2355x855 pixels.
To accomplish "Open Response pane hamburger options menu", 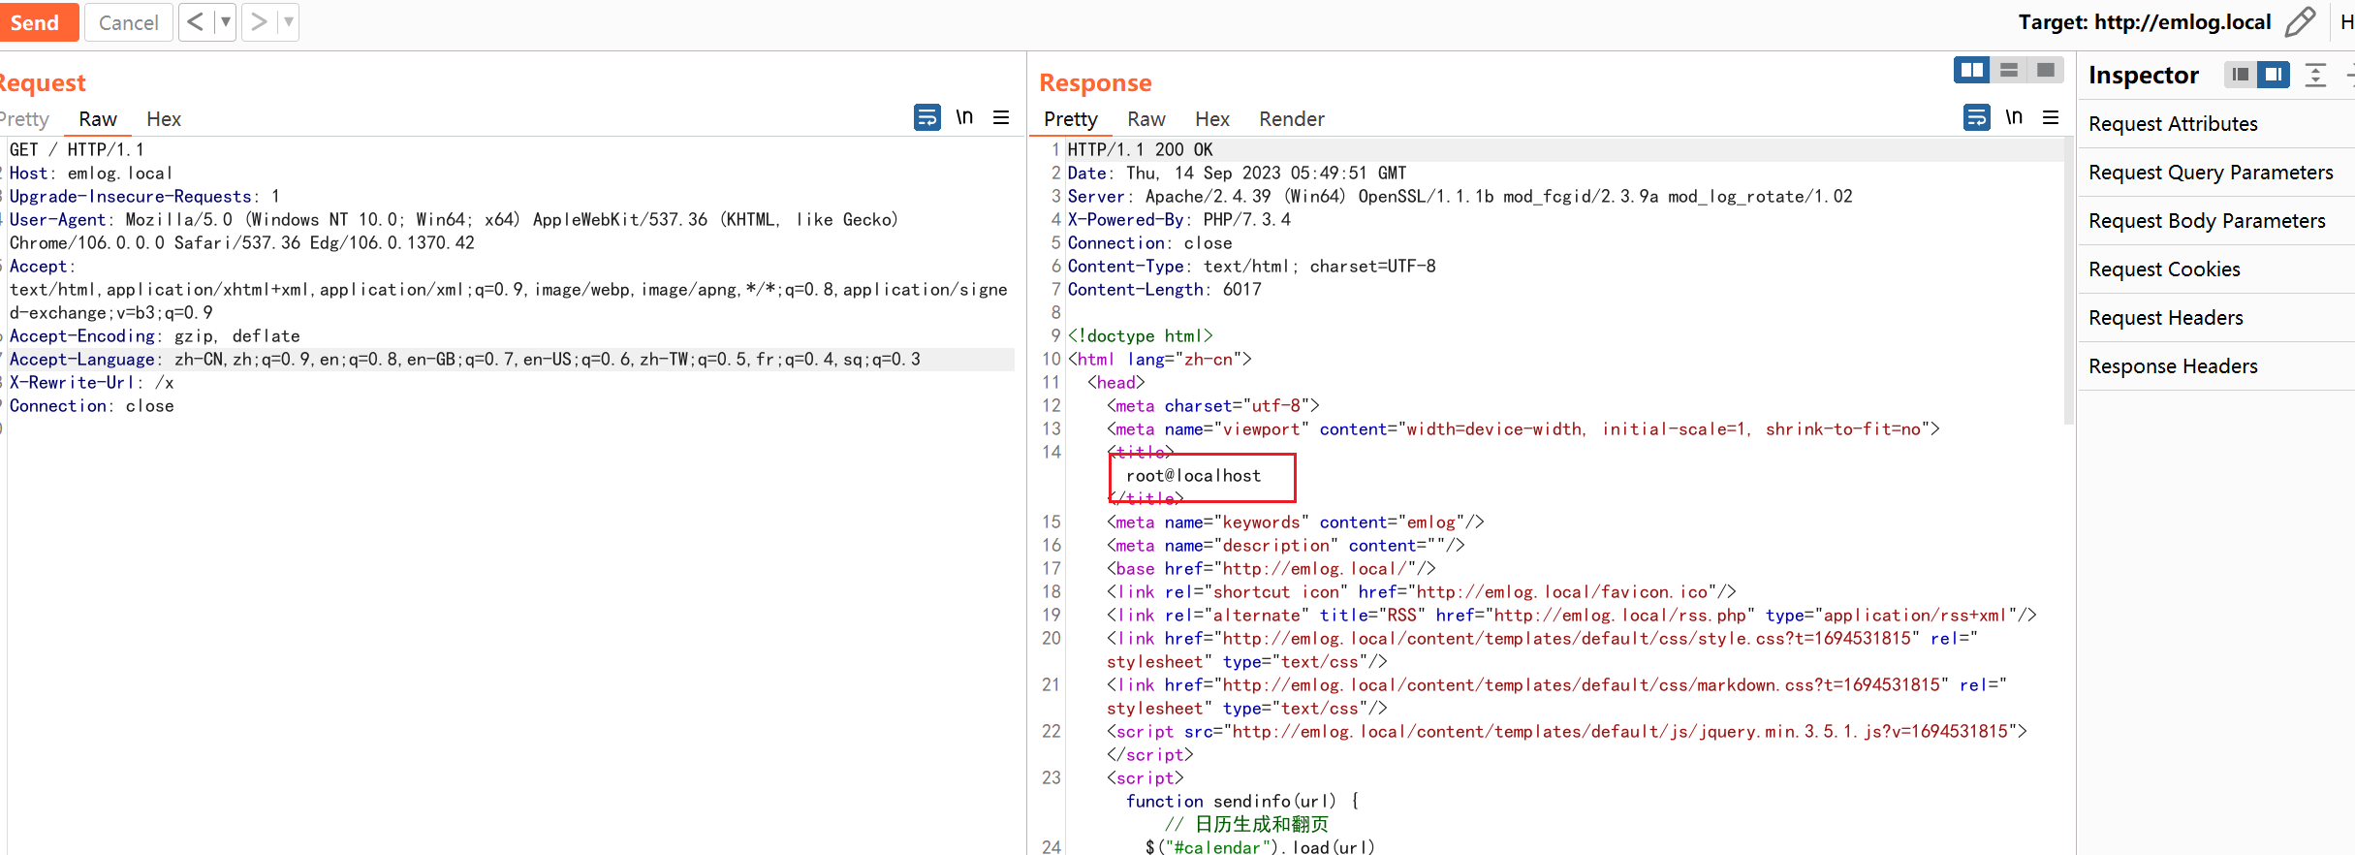I will point(2051,118).
